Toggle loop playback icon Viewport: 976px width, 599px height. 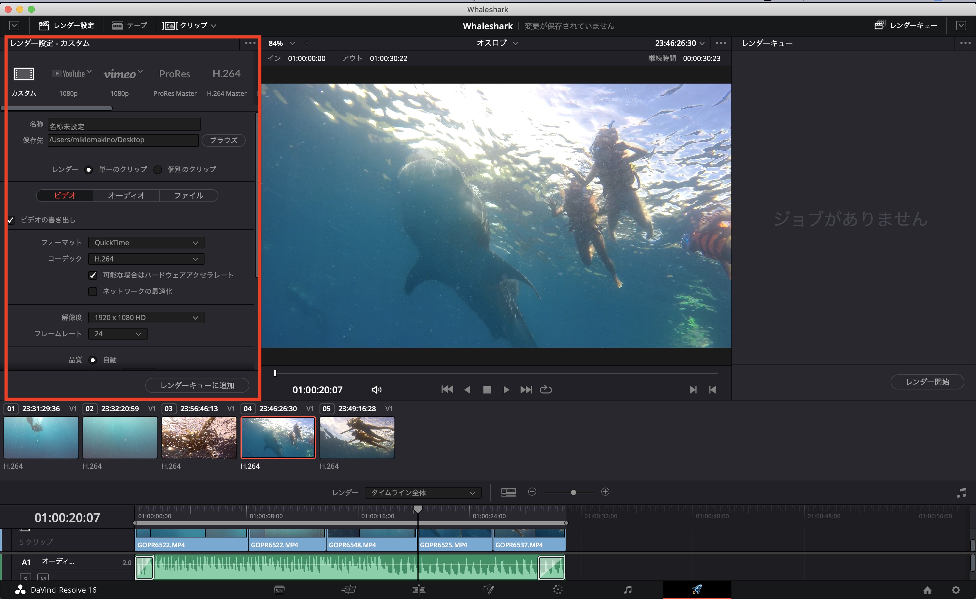pyautogui.click(x=546, y=389)
